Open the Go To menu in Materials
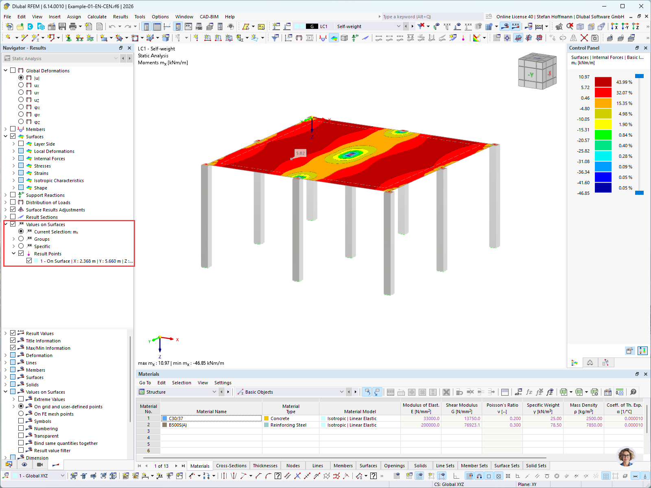 pyautogui.click(x=145, y=383)
